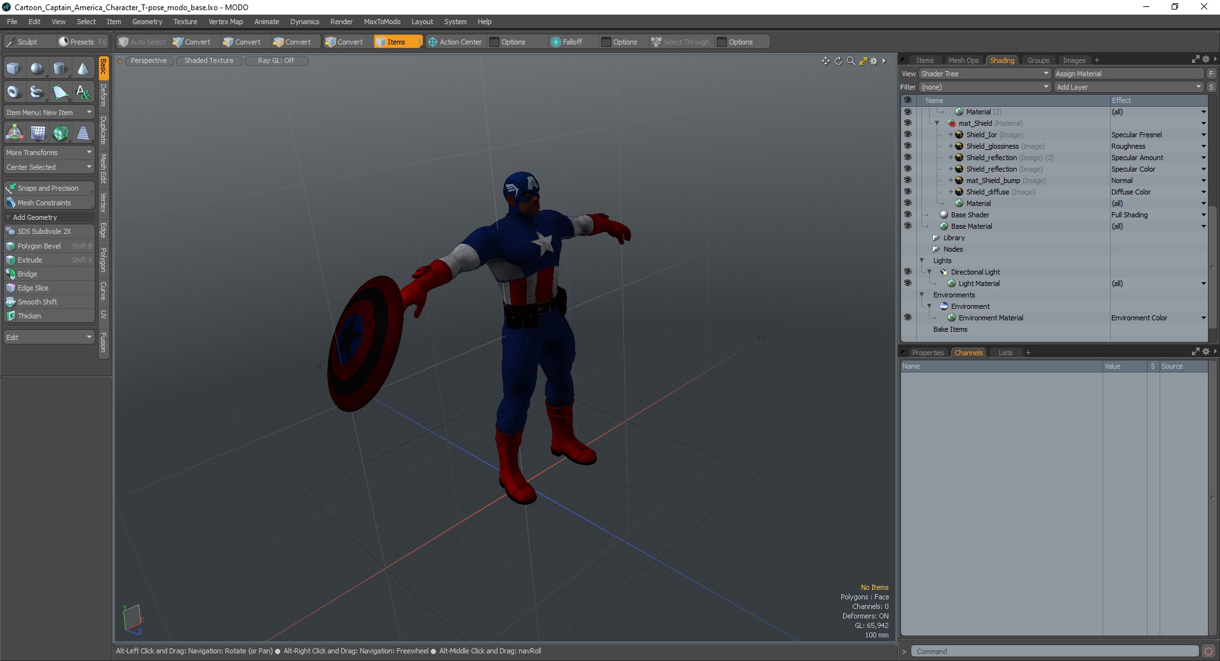Collapse the mat_Shield material group

[x=937, y=123]
